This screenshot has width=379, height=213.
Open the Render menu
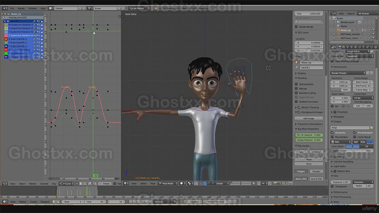[x=21, y=8]
